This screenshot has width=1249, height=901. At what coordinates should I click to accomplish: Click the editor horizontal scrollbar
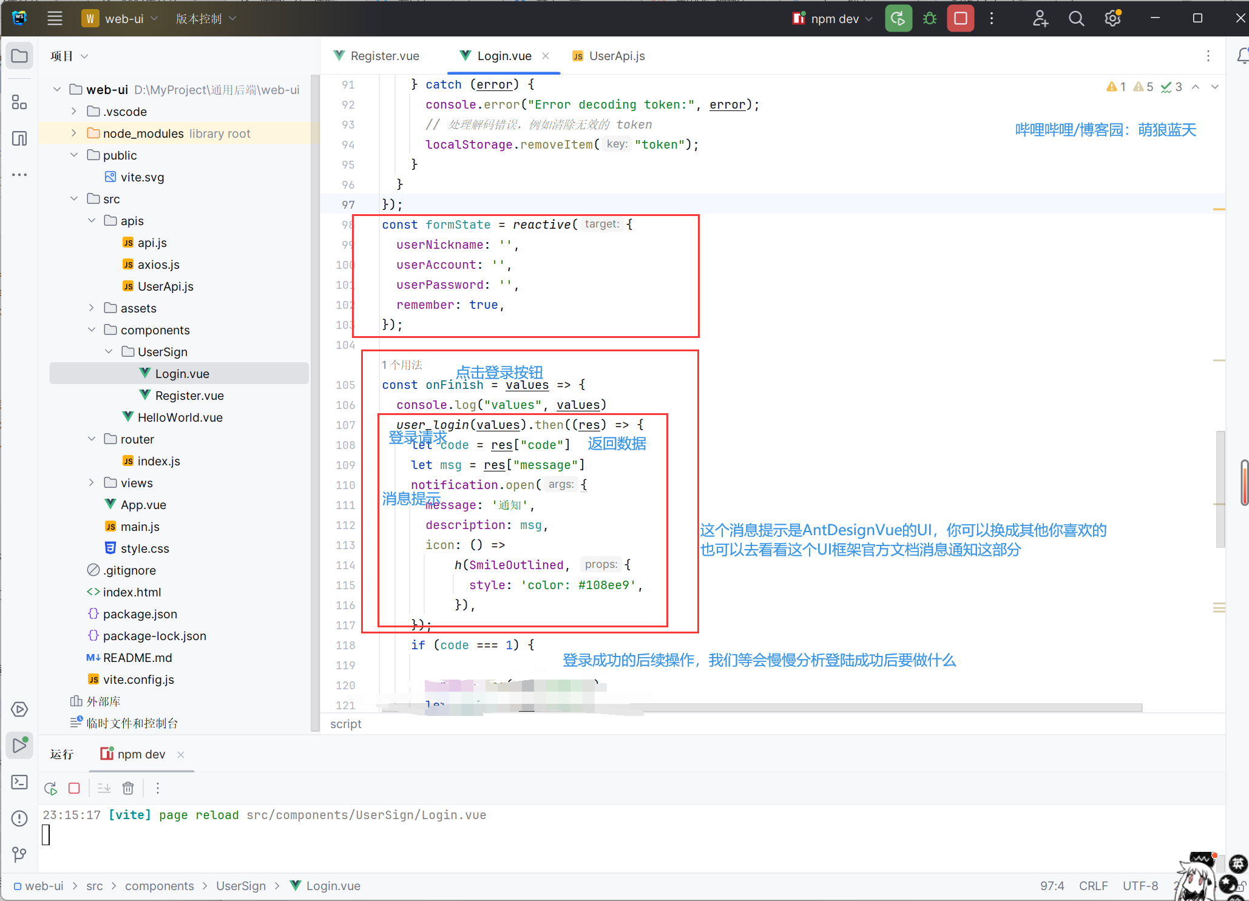tap(762, 707)
